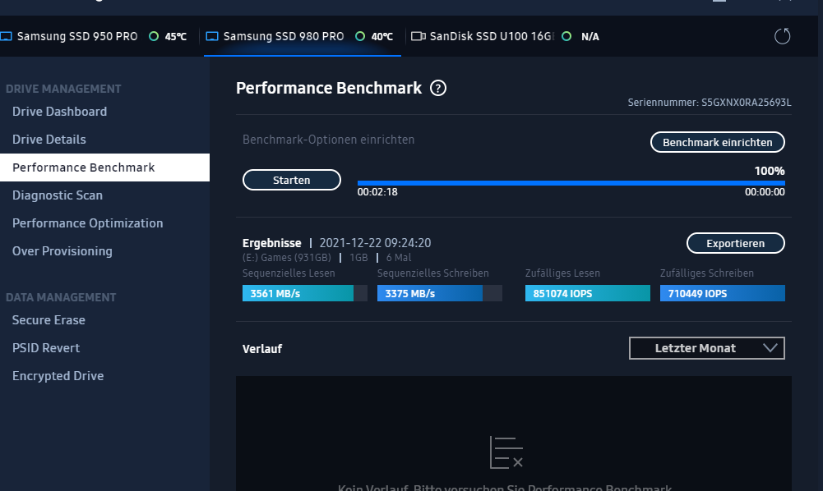Open the Performance Benchmark help question mark icon
This screenshot has height=491, width=823.
point(438,88)
